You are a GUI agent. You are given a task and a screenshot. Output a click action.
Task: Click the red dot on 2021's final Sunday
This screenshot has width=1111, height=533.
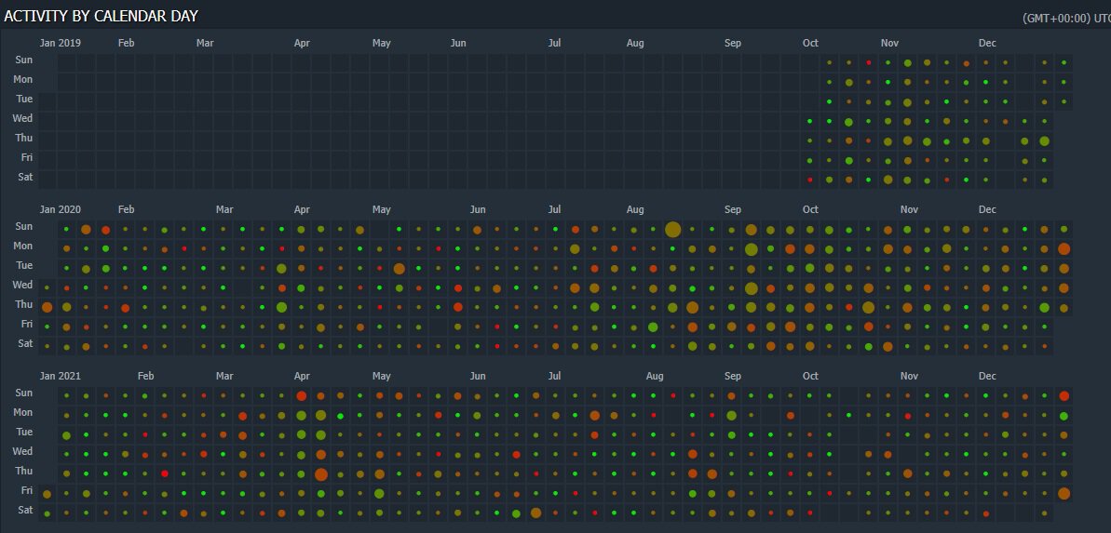[1064, 396]
